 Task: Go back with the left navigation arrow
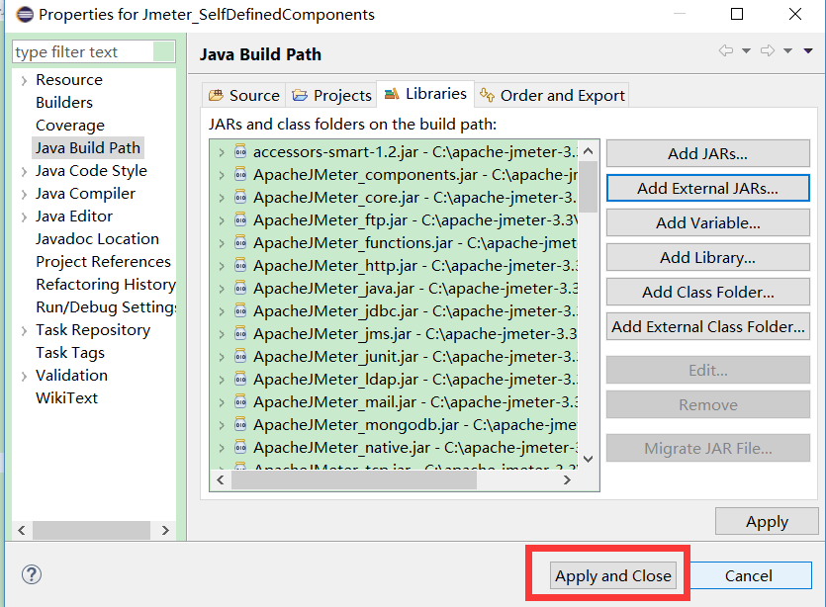click(726, 50)
